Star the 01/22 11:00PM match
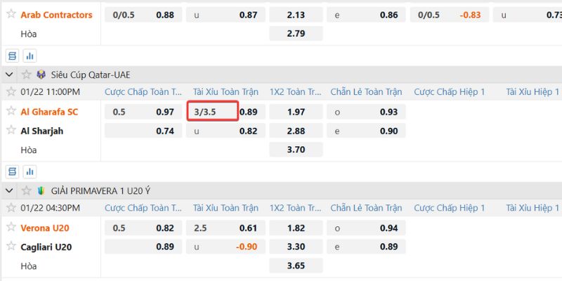This screenshot has height=281, width=562. click(11, 91)
